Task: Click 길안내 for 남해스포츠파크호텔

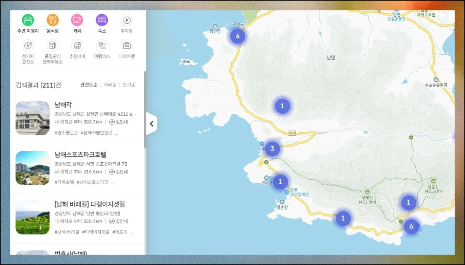Action: 119,172
